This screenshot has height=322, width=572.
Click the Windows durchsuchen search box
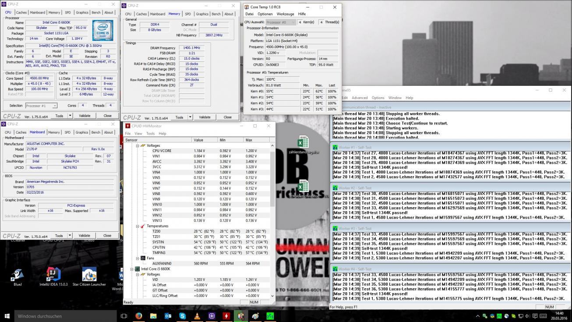click(66, 316)
